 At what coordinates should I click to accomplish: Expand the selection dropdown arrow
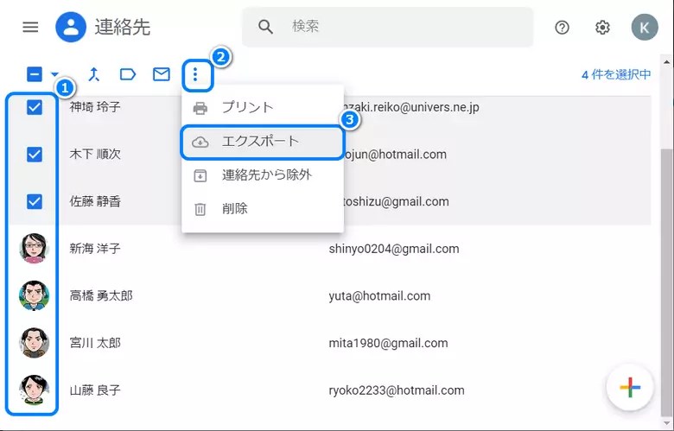(x=54, y=74)
